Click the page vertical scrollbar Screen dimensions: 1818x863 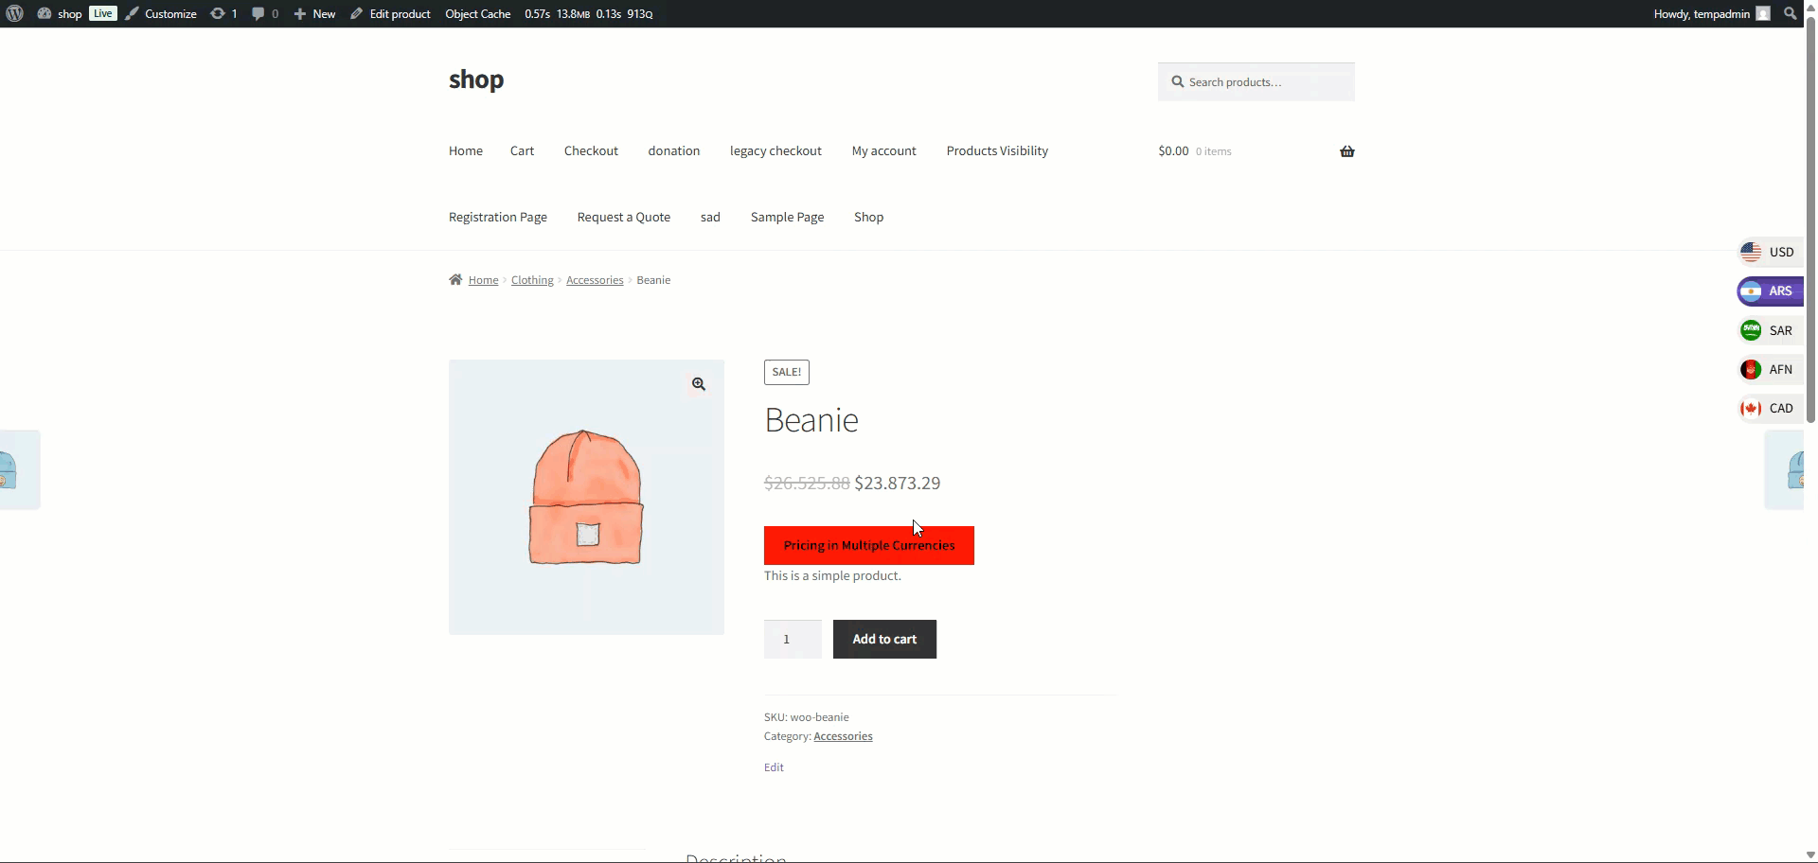pyautogui.click(x=1810, y=227)
